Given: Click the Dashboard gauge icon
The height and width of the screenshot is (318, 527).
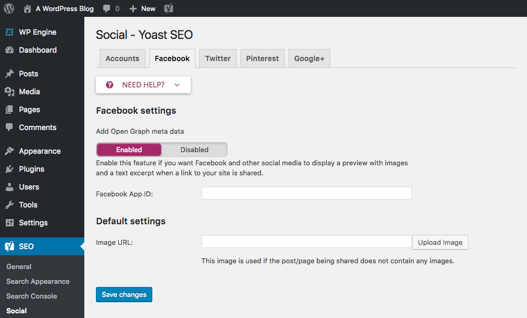Looking at the screenshot, I should click(9, 50).
